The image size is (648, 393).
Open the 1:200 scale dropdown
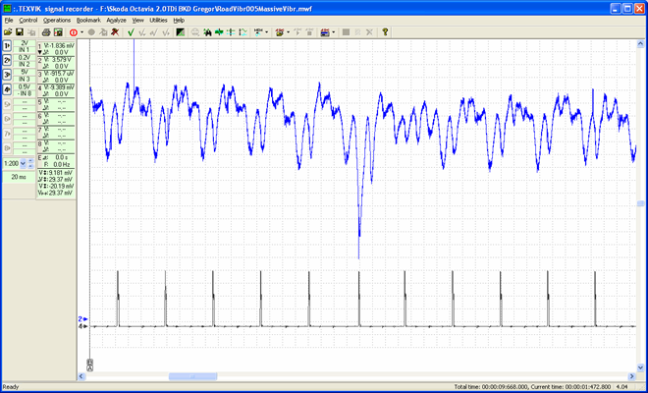[23, 163]
